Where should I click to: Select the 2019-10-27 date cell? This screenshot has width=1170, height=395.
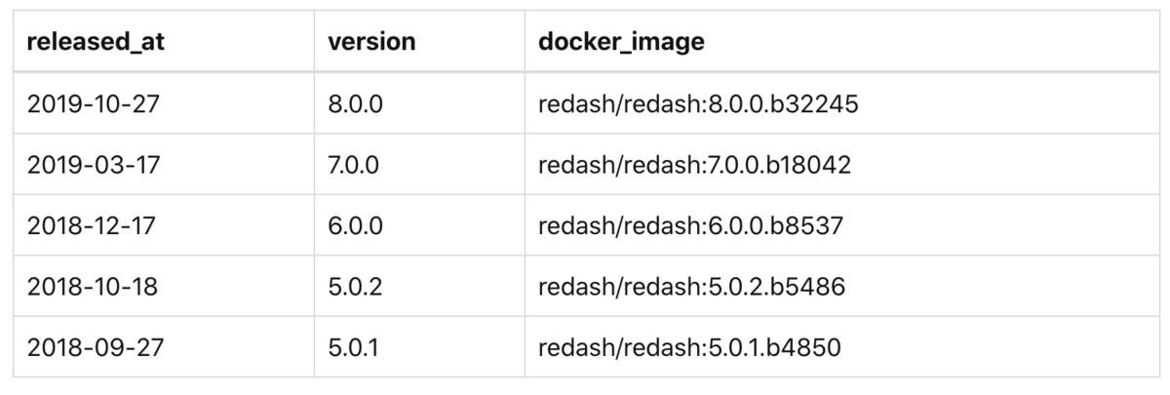[x=164, y=103]
